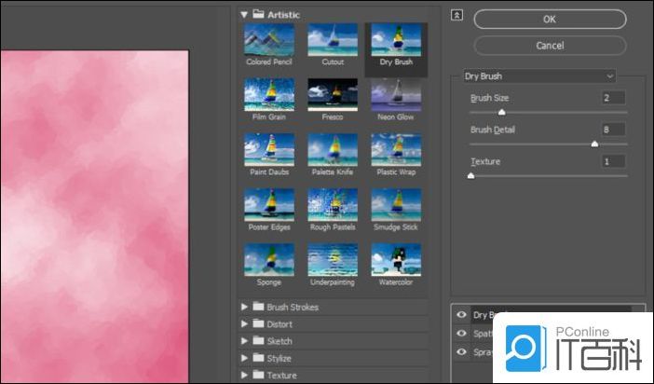Choose the Cutout filter thumbnail
Viewport: 654px width, 384px height.
[x=333, y=40]
